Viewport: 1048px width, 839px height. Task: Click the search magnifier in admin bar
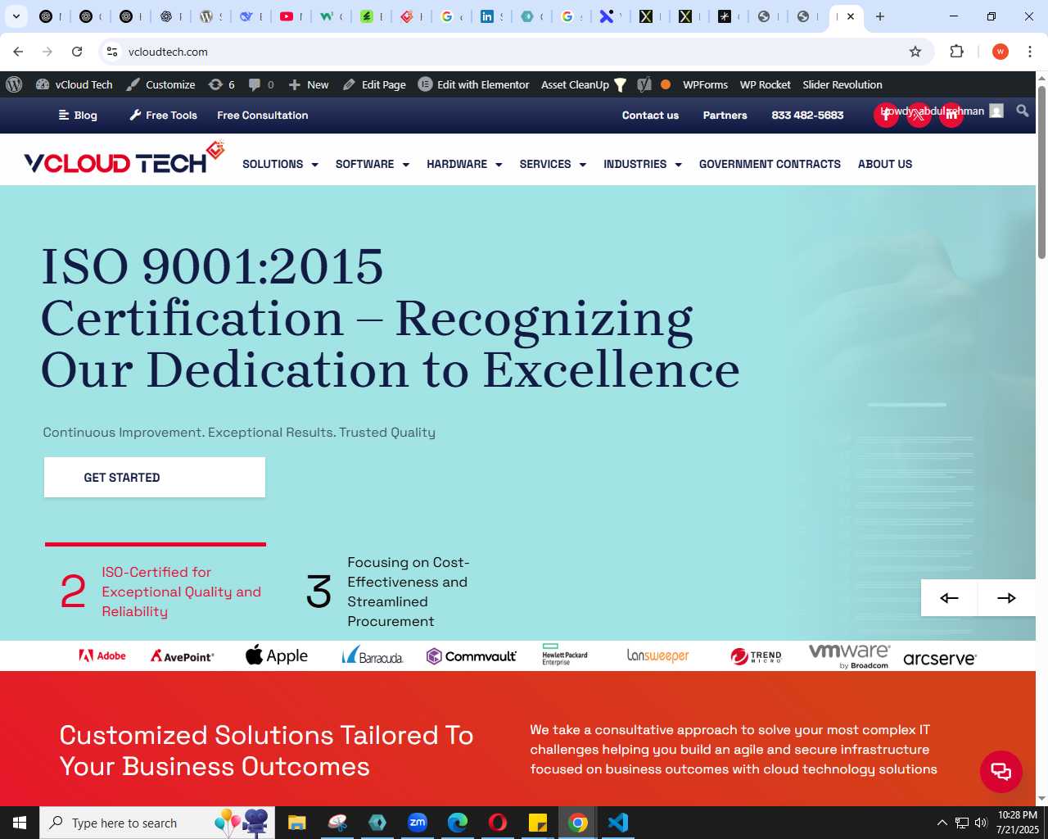[x=1023, y=111]
